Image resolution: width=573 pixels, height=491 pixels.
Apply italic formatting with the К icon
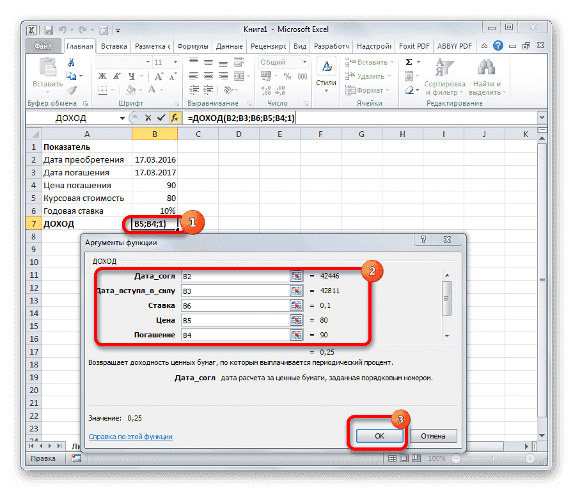tap(116, 76)
